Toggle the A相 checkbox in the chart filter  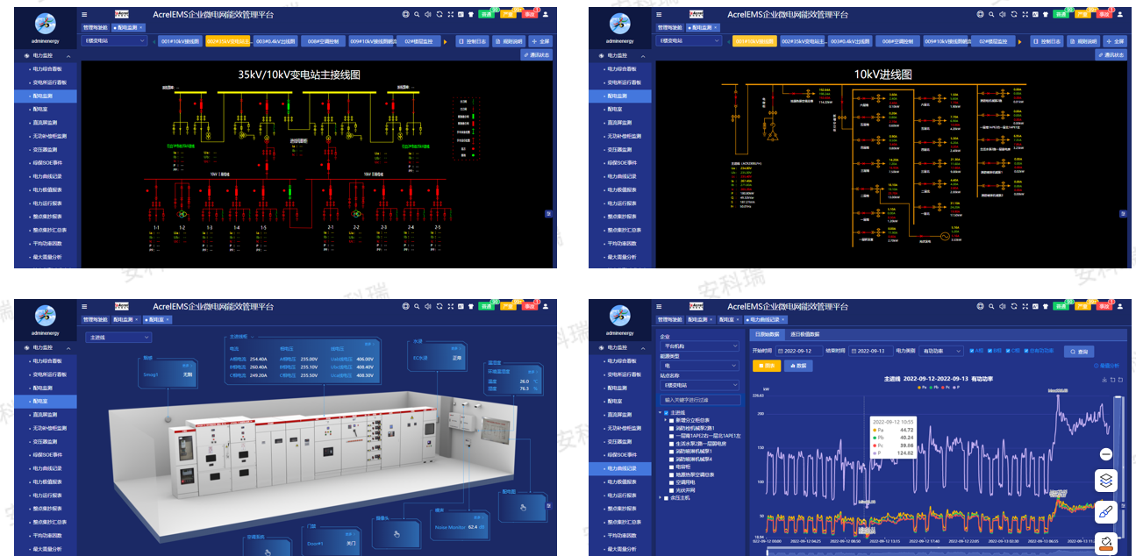point(972,351)
